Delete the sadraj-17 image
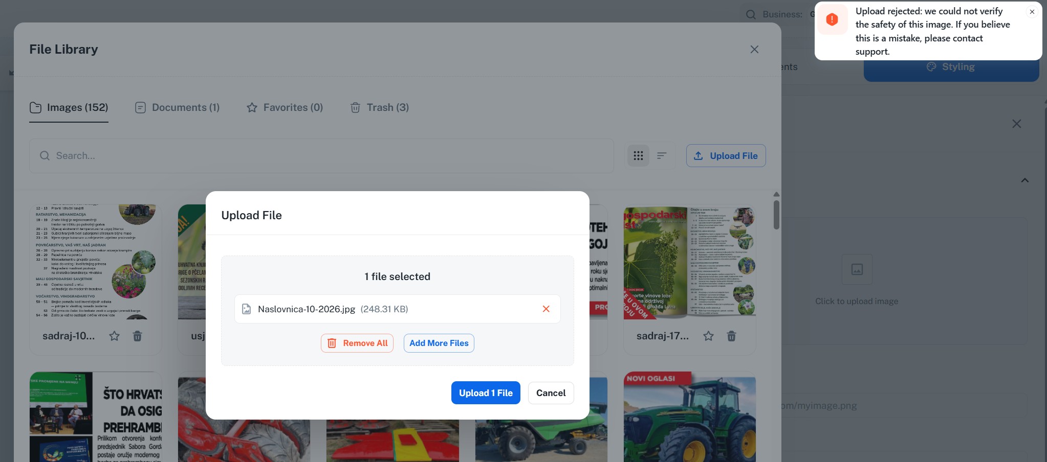Screen dimensions: 1047x462 click(x=731, y=336)
